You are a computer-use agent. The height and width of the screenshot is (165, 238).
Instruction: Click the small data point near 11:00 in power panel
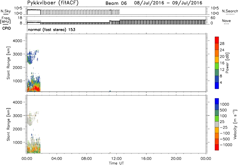click(x=110, y=91)
